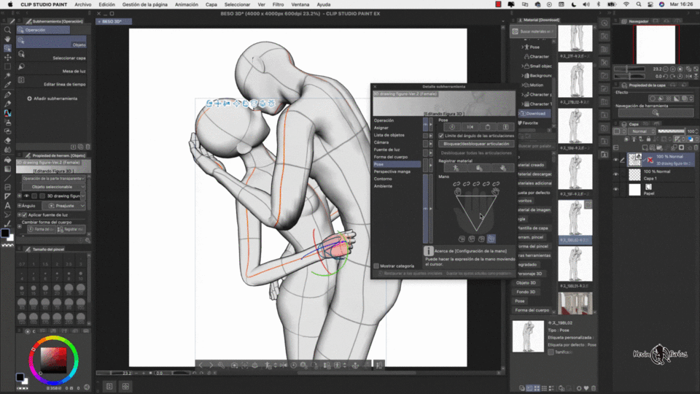700x394 pixels.
Task: Select the 19BL02 pose material thumbnail
Action: pyautogui.click(x=575, y=217)
